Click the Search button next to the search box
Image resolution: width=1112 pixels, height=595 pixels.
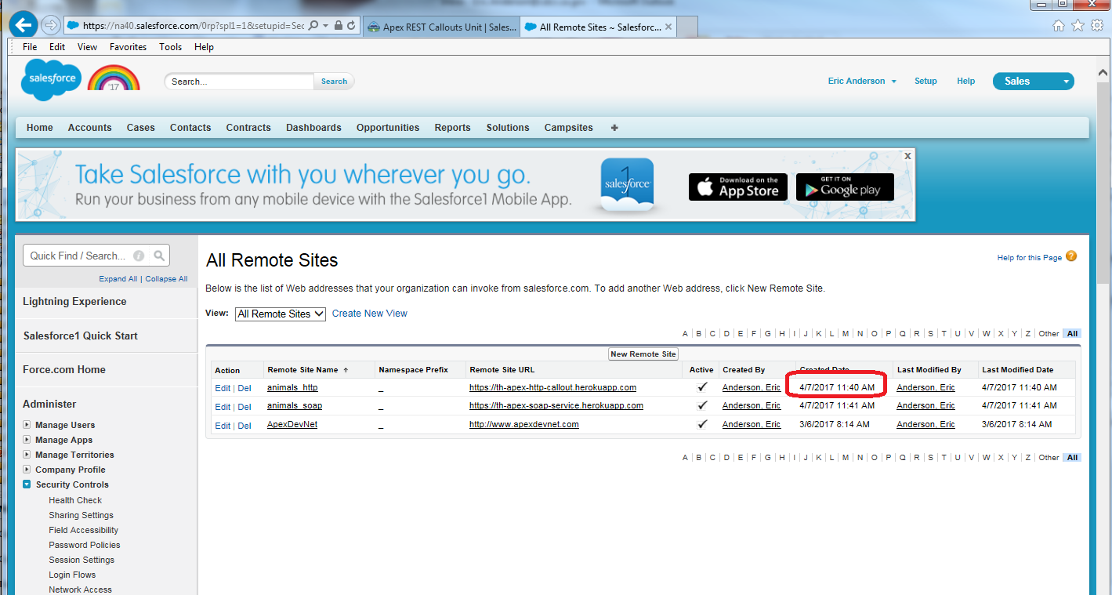tap(334, 82)
